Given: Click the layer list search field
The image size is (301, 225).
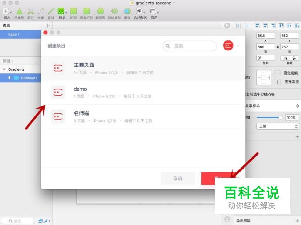Looking at the screenshot, I should pos(18,221).
